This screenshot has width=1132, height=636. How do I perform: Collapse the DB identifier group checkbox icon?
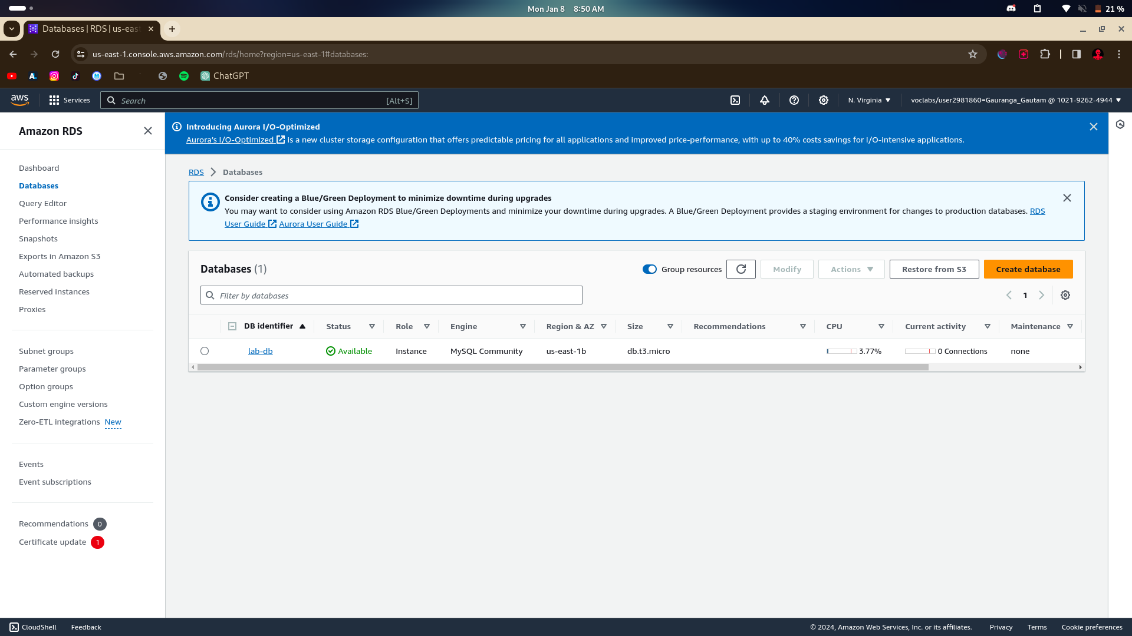pos(232,326)
